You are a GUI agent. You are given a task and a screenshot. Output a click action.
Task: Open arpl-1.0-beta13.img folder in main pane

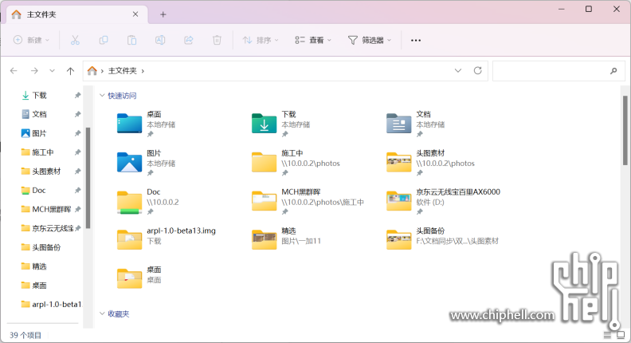pyautogui.click(x=129, y=239)
